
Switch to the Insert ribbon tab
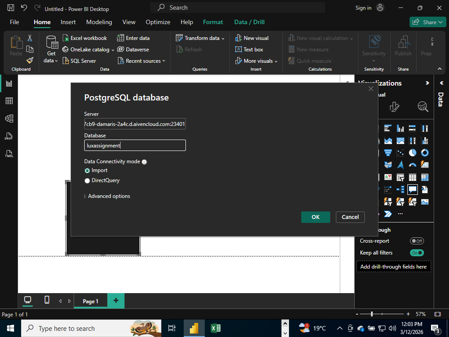click(68, 22)
